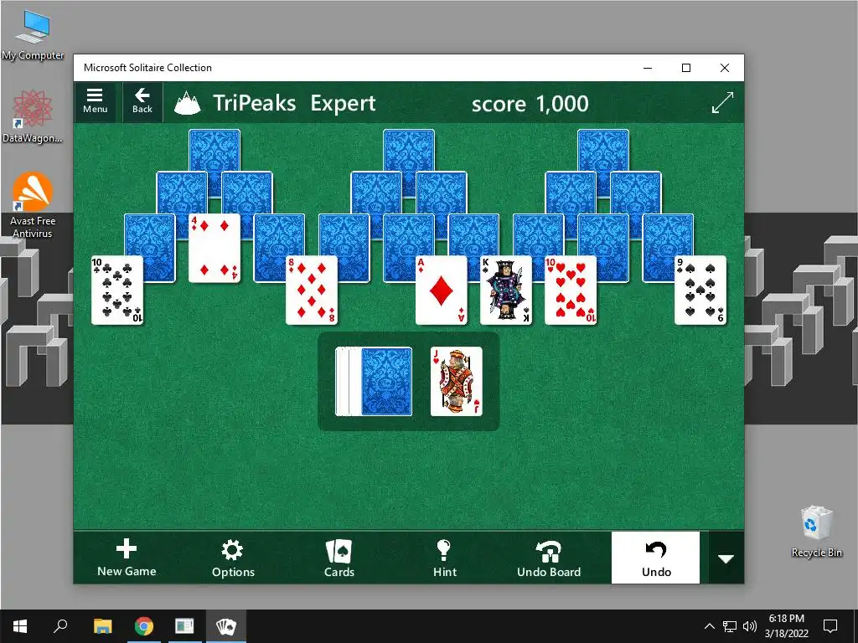The image size is (858, 643).
Task: Show hidden tray icons chevron
Action: point(709,626)
